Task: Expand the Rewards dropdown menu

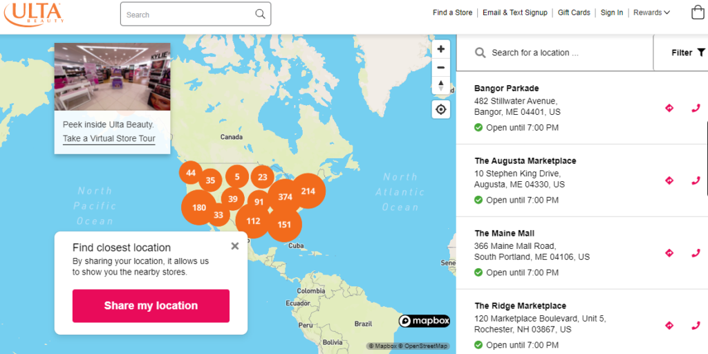Action: click(x=651, y=12)
